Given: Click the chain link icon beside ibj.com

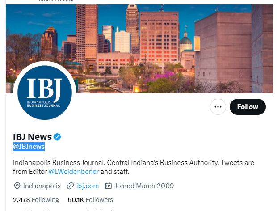Looking at the screenshot, I should point(70,186).
